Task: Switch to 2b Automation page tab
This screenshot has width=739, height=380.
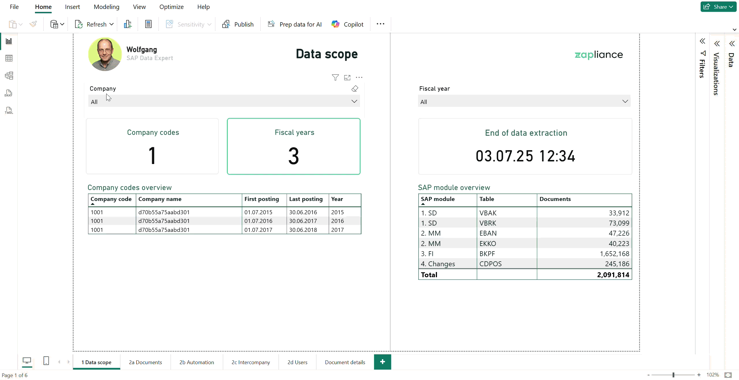Action: tap(197, 362)
